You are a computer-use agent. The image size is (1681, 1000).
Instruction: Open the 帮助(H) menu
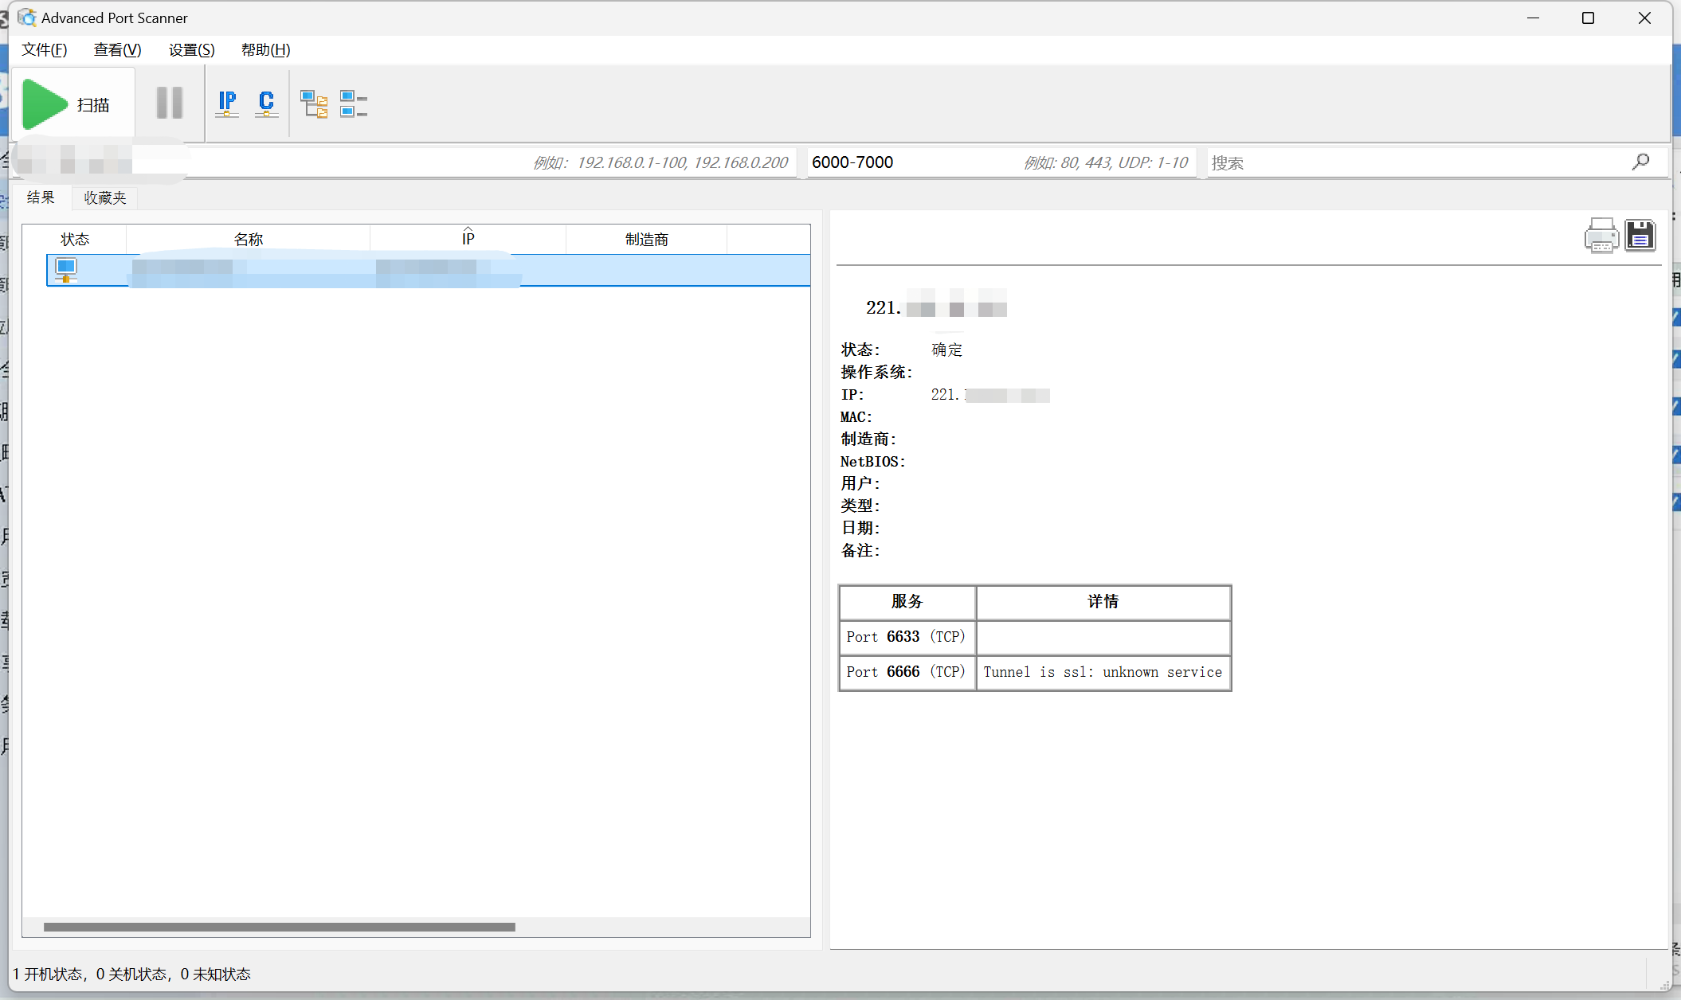point(265,50)
